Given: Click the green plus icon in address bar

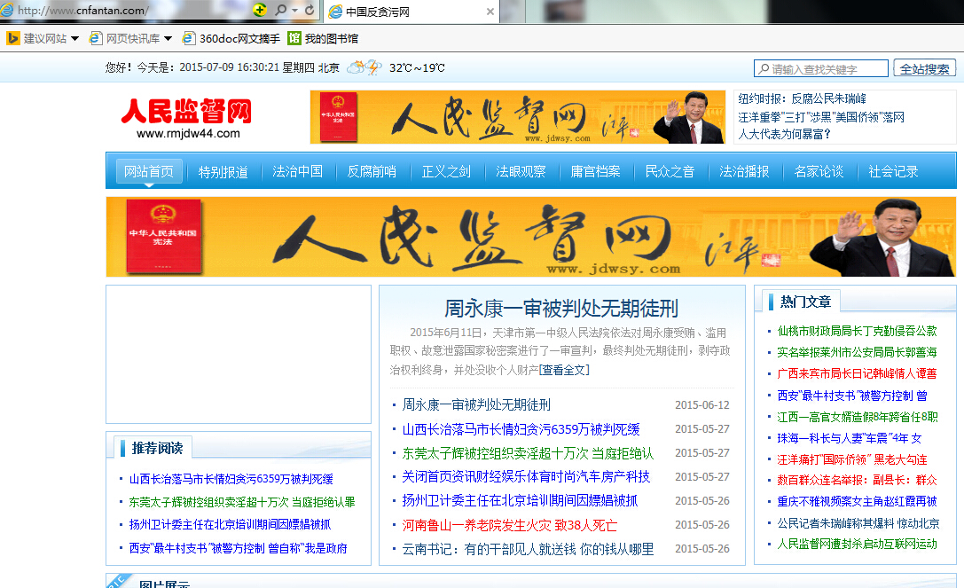Looking at the screenshot, I should (x=260, y=11).
